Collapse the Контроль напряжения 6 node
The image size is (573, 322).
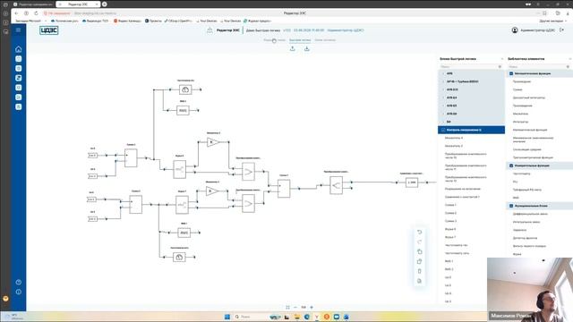coord(443,130)
